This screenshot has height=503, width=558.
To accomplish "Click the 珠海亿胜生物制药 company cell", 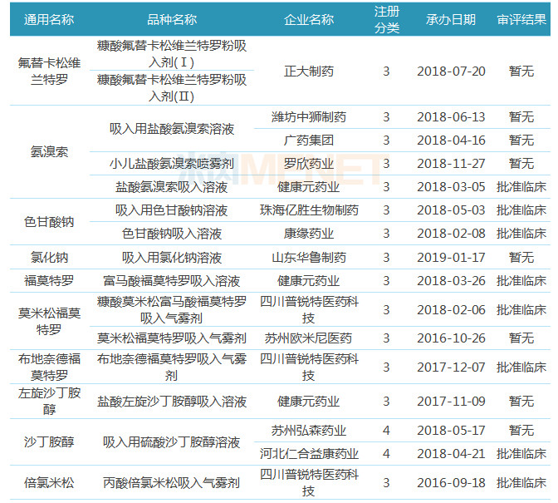I will click(309, 210).
